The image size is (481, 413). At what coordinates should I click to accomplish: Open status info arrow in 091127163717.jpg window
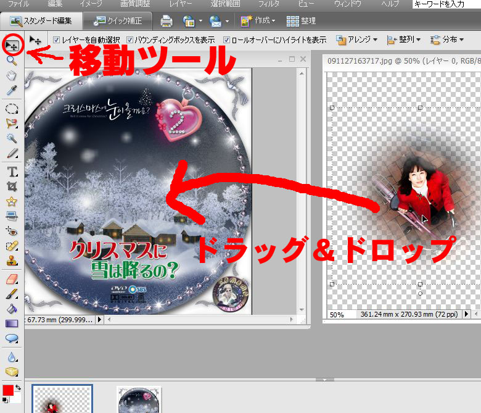tap(466, 314)
